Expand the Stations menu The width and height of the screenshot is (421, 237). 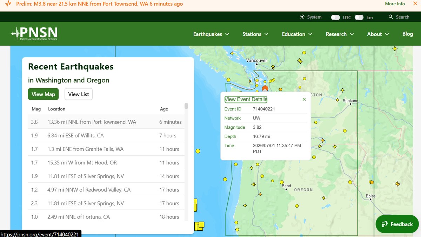255,34
